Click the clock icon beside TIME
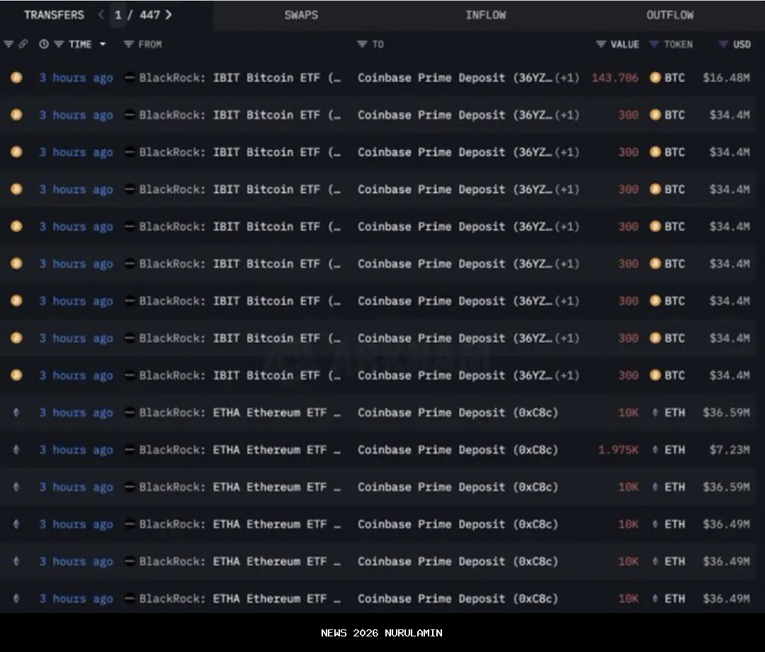This screenshot has height=652, width=765. point(44,44)
